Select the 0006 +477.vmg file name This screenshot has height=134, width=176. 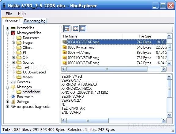(79, 53)
